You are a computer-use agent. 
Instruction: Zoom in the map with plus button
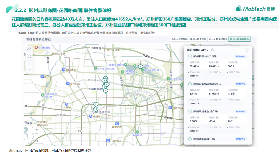29,64
